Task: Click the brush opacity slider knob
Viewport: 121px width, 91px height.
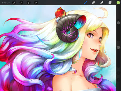Action: coord(118,47)
